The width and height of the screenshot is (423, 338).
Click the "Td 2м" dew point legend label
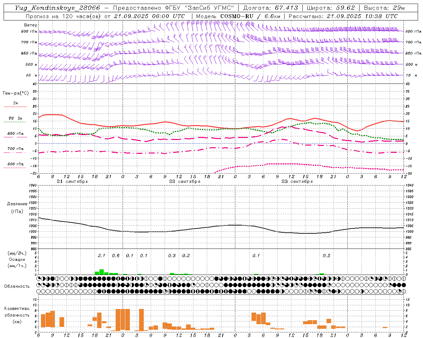[x=16, y=118]
